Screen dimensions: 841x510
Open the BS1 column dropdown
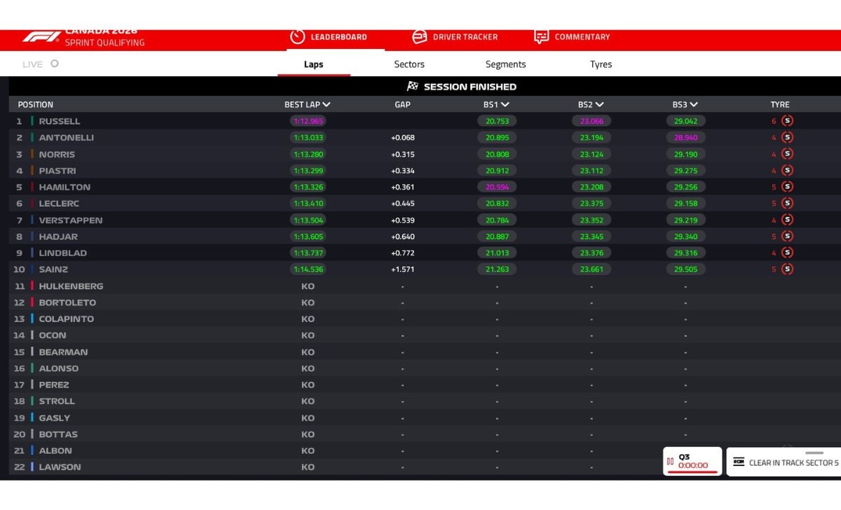pos(496,104)
